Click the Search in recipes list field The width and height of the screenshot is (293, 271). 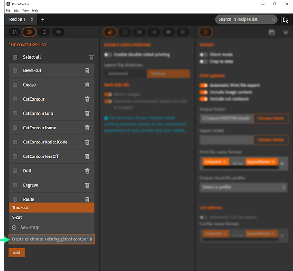coord(243,20)
